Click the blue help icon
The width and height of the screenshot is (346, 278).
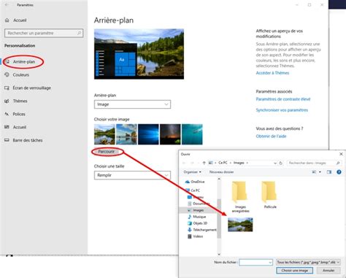click(339, 172)
